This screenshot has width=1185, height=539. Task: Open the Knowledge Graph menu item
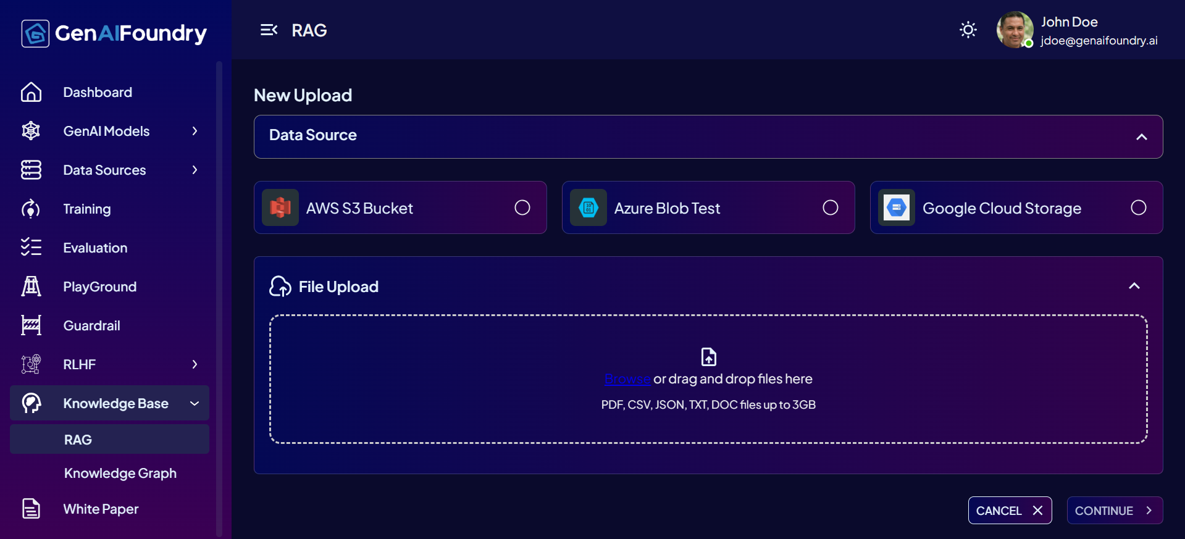coord(120,473)
